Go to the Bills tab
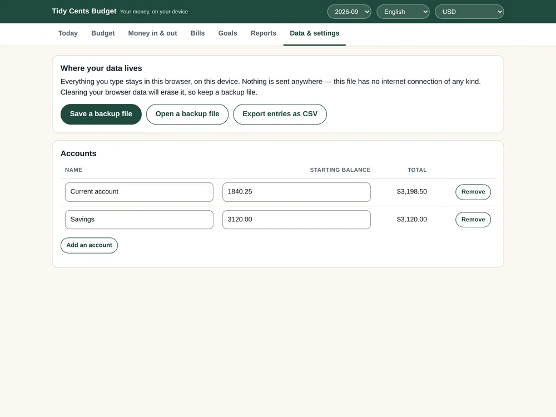The height and width of the screenshot is (417, 556). pyautogui.click(x=197, y=33)
